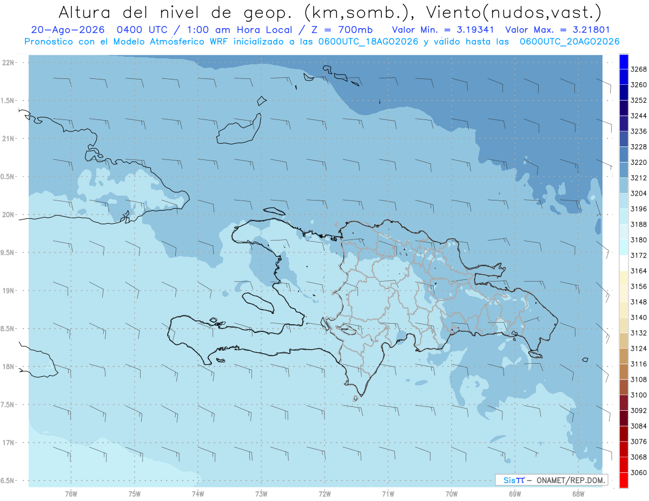Screen dimensions: 649x501
Task: Click the 8.5N latitude tick label
Action: 8,329
